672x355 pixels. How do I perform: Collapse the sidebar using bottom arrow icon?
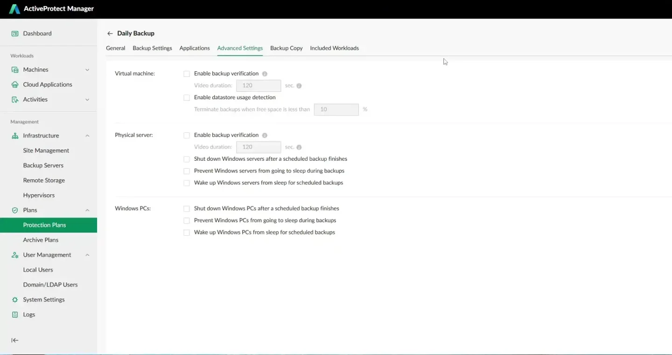pos(15,341)
